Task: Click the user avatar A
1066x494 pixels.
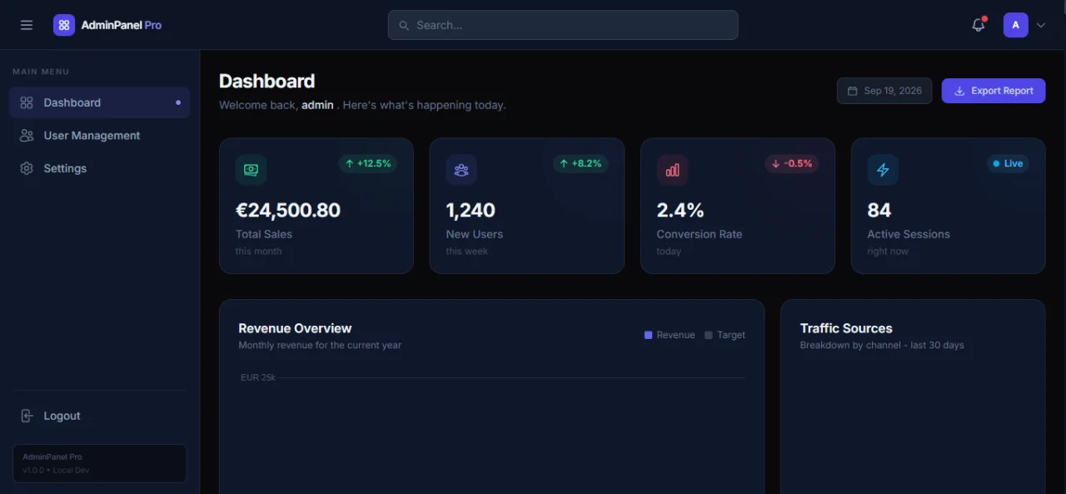Action: (x=1015, y=25)
